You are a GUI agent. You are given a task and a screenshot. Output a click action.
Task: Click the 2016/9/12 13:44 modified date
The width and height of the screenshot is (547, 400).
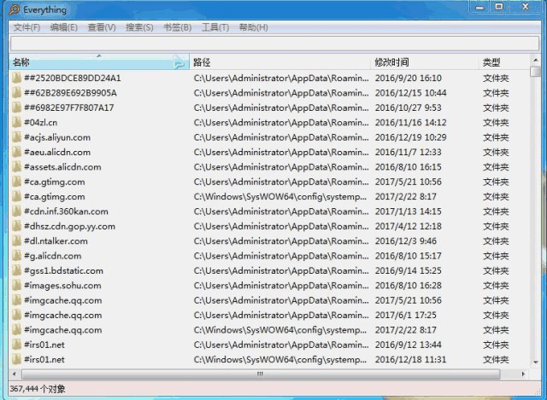pyautogui.click(x=409, y=345)
